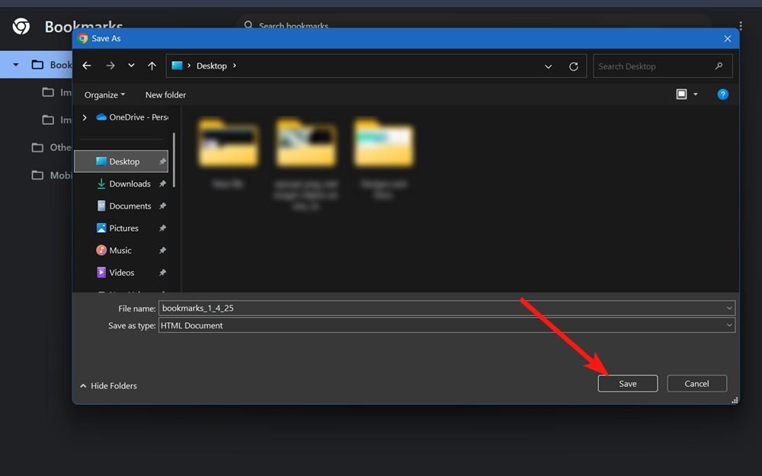Open the blue Help icon

(722, 94)
